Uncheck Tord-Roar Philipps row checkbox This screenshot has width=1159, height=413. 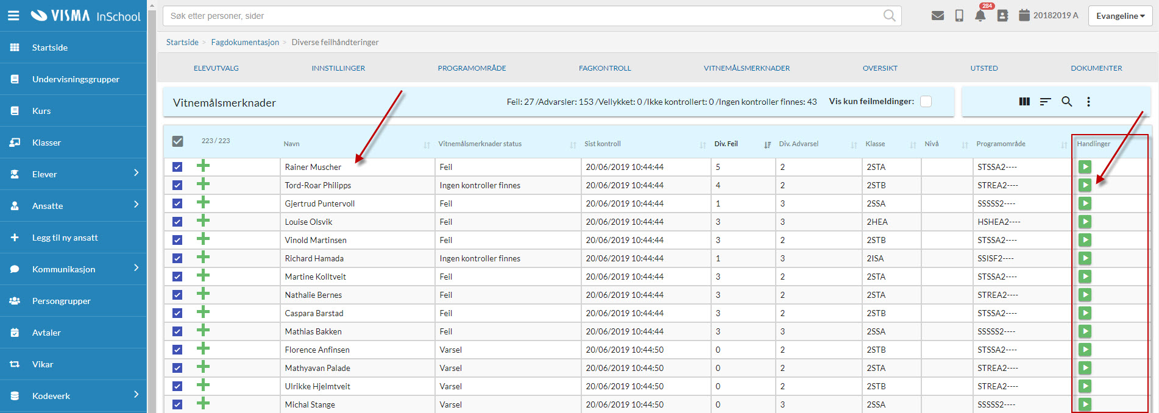(177, 185)
